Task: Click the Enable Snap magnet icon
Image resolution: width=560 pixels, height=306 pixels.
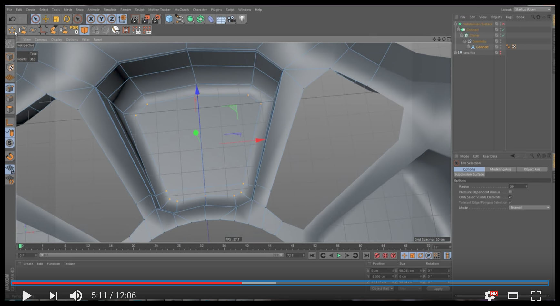Action: pyautogui.click(x=10, y=157)
